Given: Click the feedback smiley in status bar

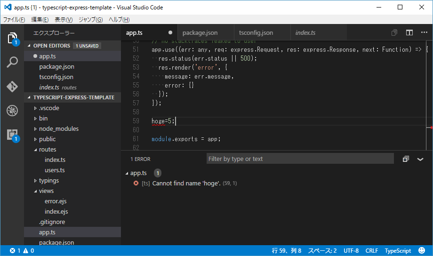Looking at the screenshot, I should point(422,250).
